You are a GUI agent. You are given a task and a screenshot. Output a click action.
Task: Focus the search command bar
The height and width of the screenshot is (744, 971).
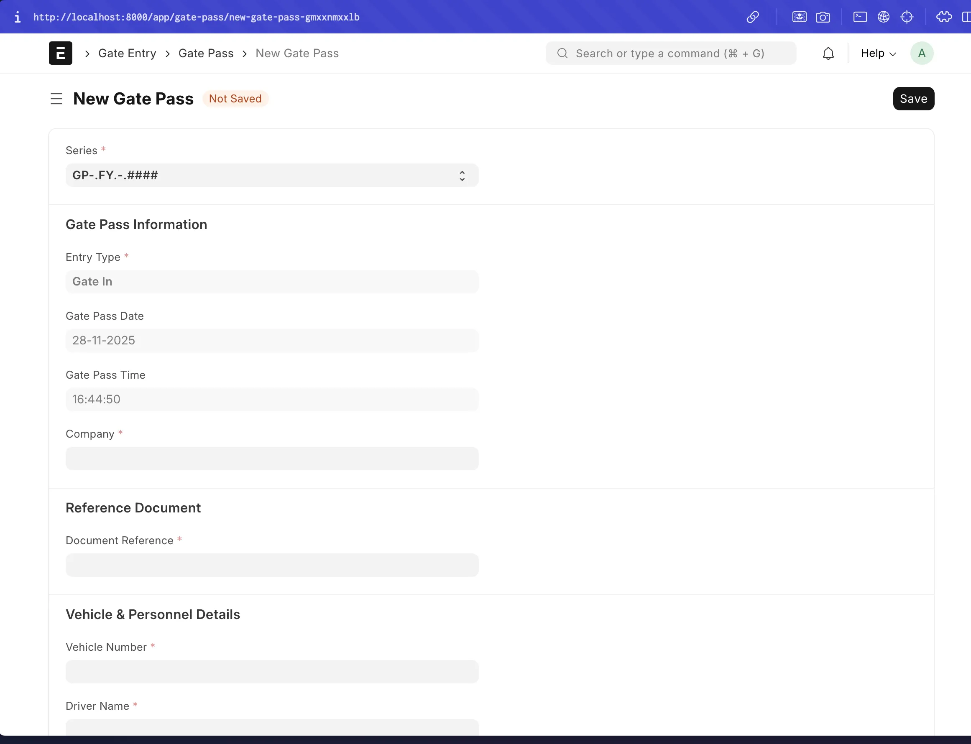(671, 54)
